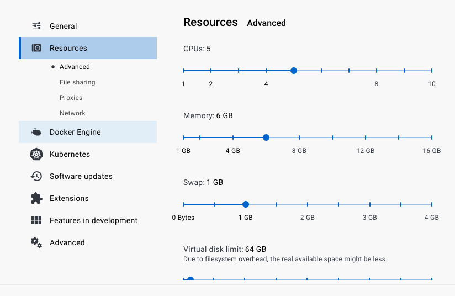Click the Resources heading at top
This screenshot has width=455, height=296.
pos(210,23)
